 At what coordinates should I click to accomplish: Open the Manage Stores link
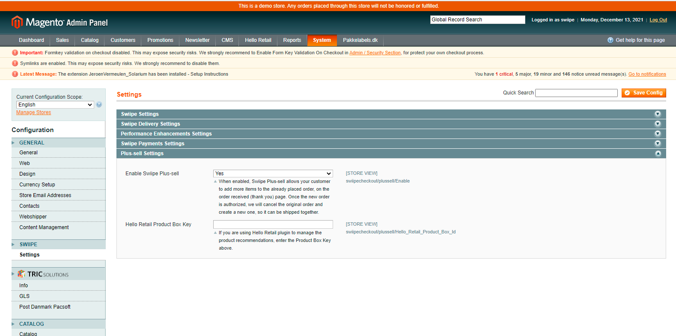point(33,112)
